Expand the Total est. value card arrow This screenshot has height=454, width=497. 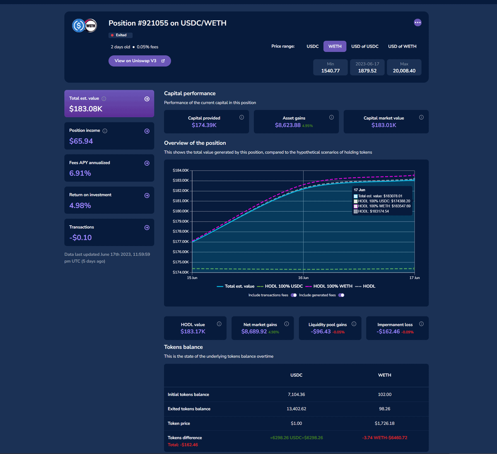pyautogui.click(x=147, y=99)
